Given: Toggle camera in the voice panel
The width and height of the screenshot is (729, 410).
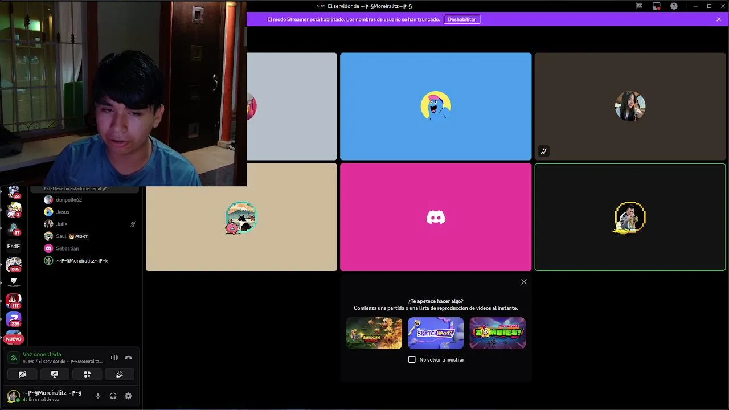Looking at the screenshot, I should click(22, 374).
